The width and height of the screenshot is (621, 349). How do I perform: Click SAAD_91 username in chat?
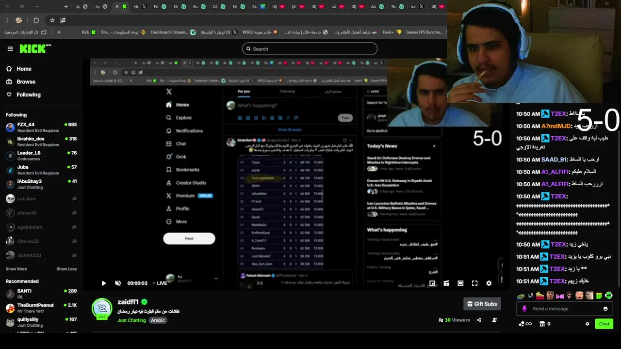[x=555, y=159]
